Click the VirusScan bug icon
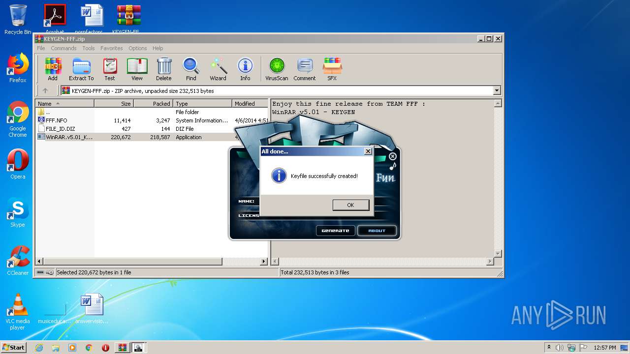This screenshot has width=630, height=354. tap(277, 69)
